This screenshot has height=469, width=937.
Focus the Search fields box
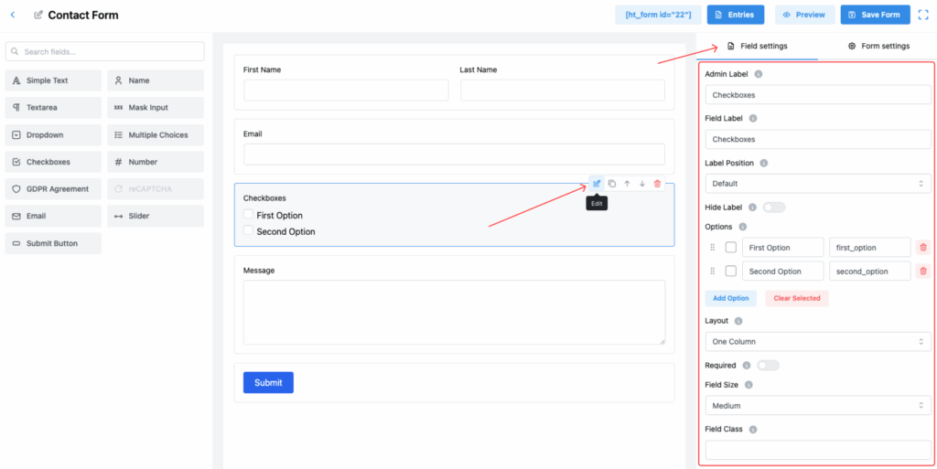coord(105,52)
